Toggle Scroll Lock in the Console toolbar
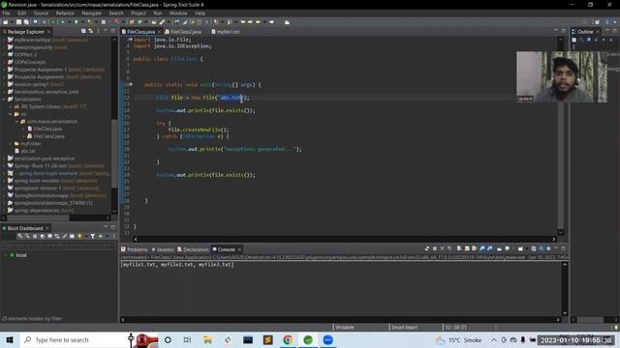The width and height of the screenshot is (620, 348). 467,248
